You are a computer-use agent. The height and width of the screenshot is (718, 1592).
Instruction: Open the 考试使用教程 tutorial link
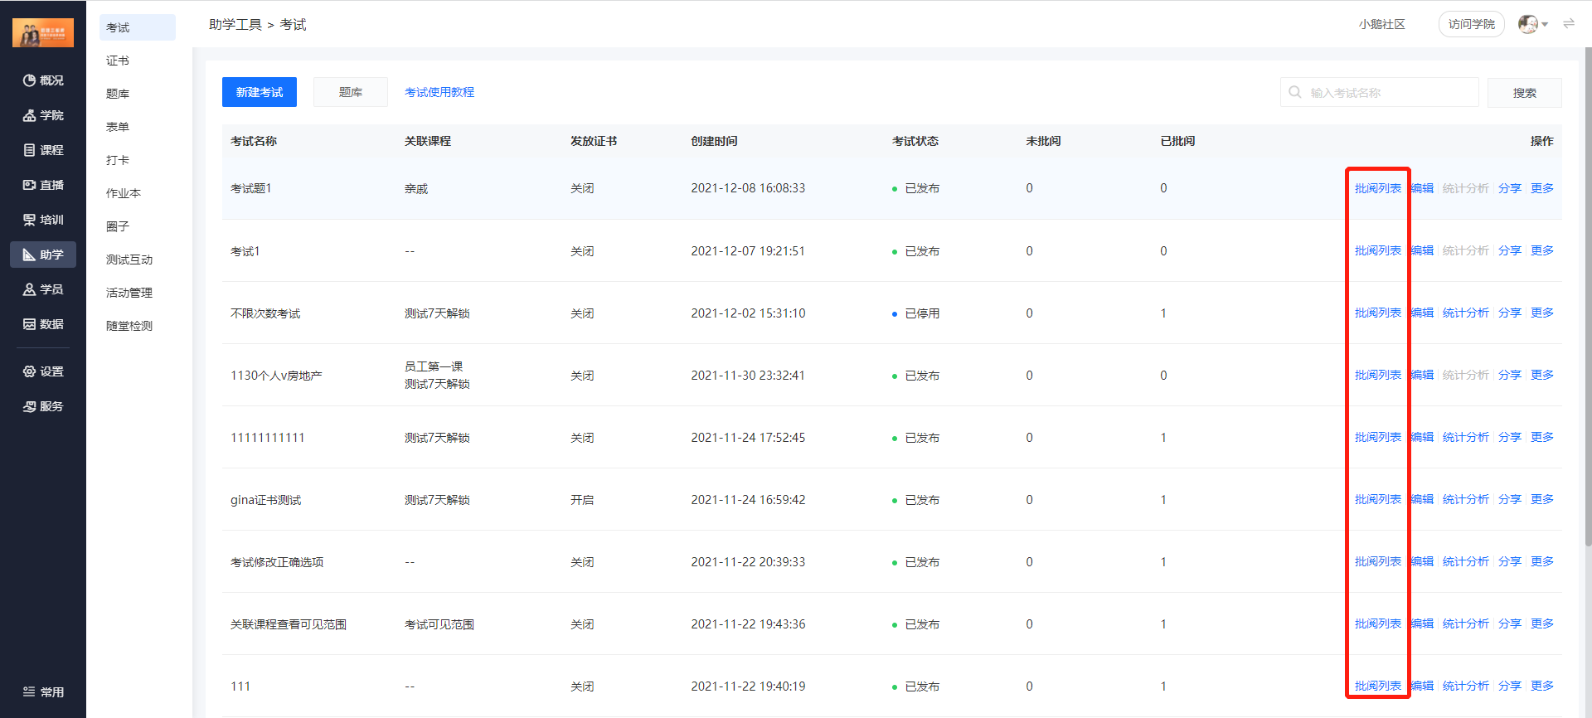[439, 92]
